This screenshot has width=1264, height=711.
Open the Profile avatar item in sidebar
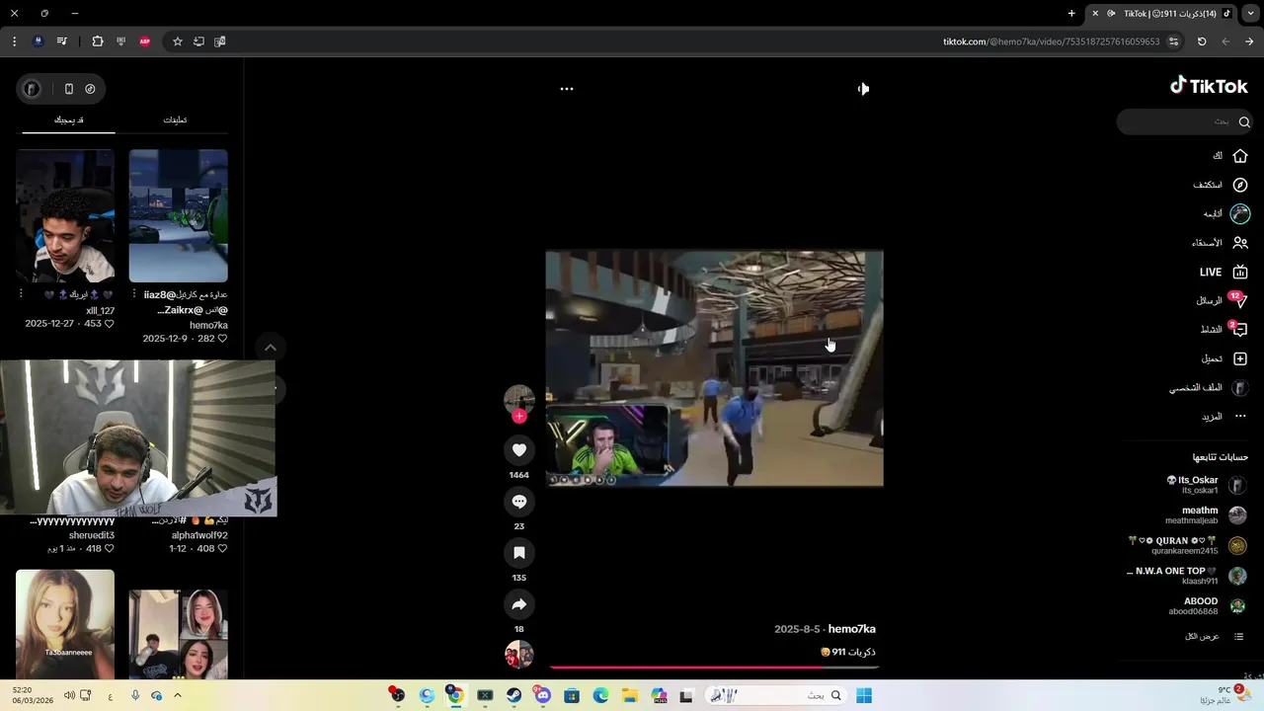[1240, 388]
